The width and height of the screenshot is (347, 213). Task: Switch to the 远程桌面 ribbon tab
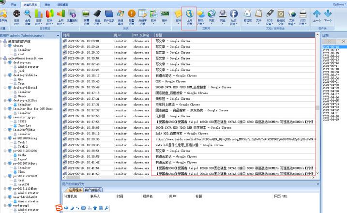(x=63, y=5)
